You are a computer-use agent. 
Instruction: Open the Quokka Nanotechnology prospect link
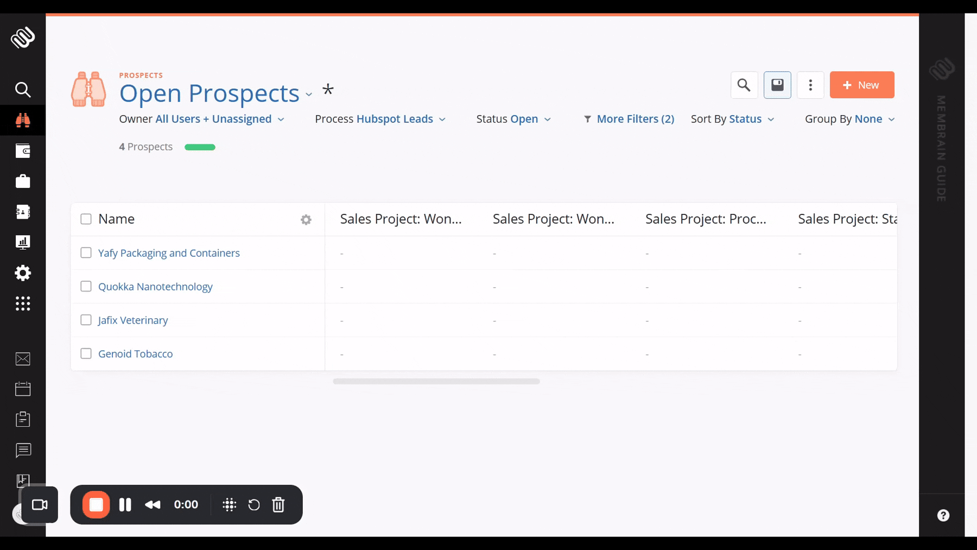pyautogui.click(x=155, y=287)
